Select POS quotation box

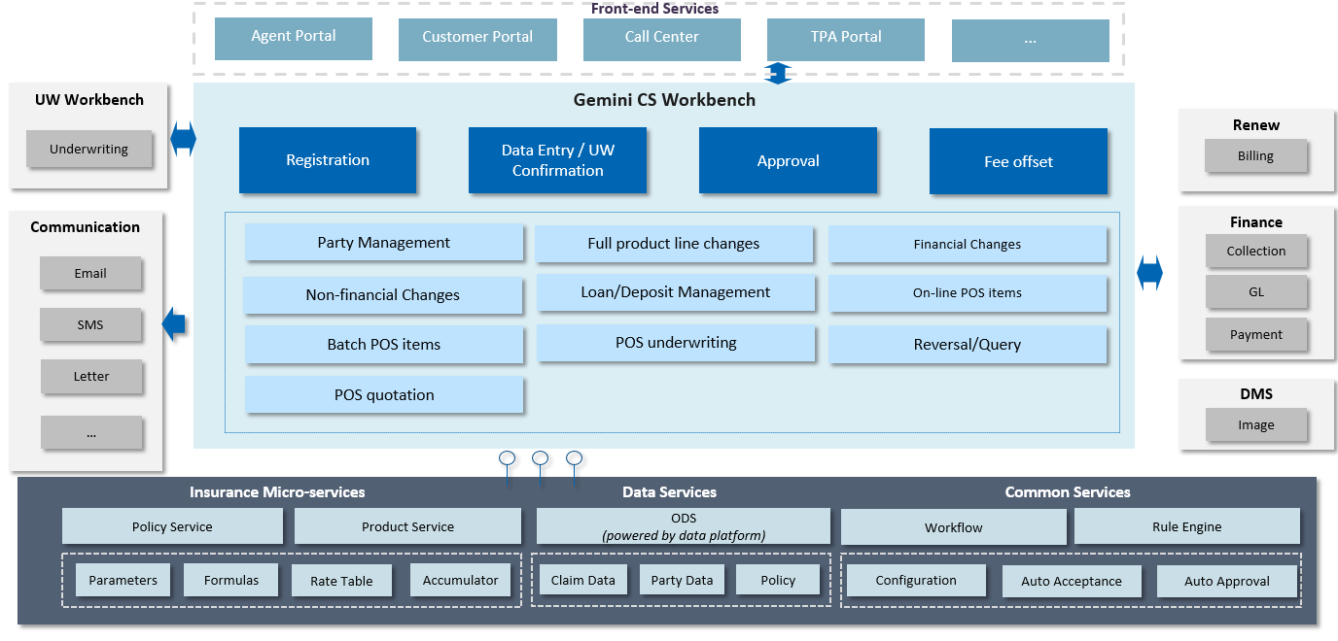point(384,395)
